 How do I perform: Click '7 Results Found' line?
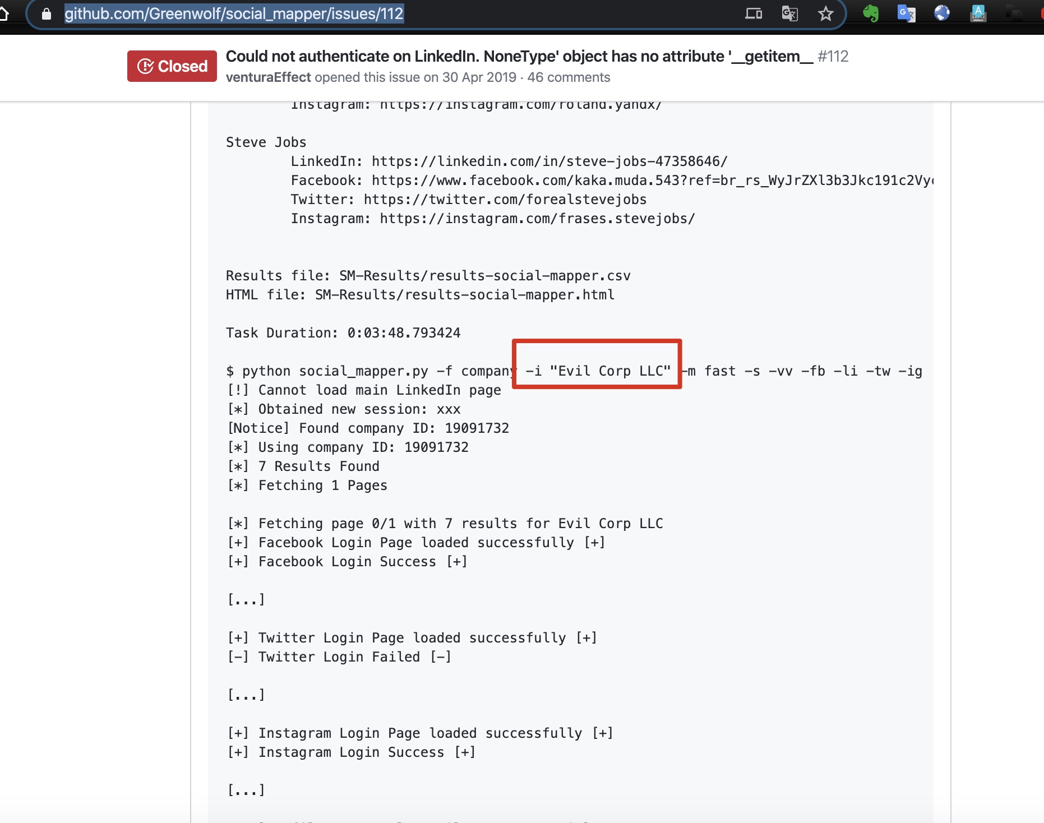click(303, 466)
